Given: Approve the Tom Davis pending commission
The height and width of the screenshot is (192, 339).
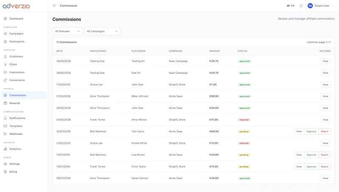Looking at the screenshot, I should [311, 132].
